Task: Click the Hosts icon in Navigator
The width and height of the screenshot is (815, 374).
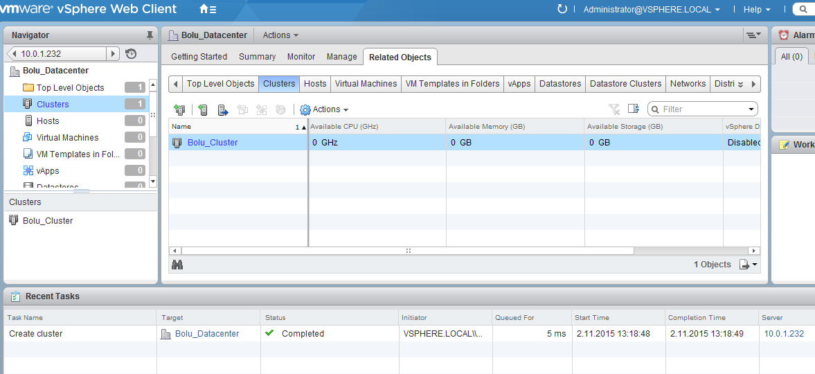Action: point(28,121)
